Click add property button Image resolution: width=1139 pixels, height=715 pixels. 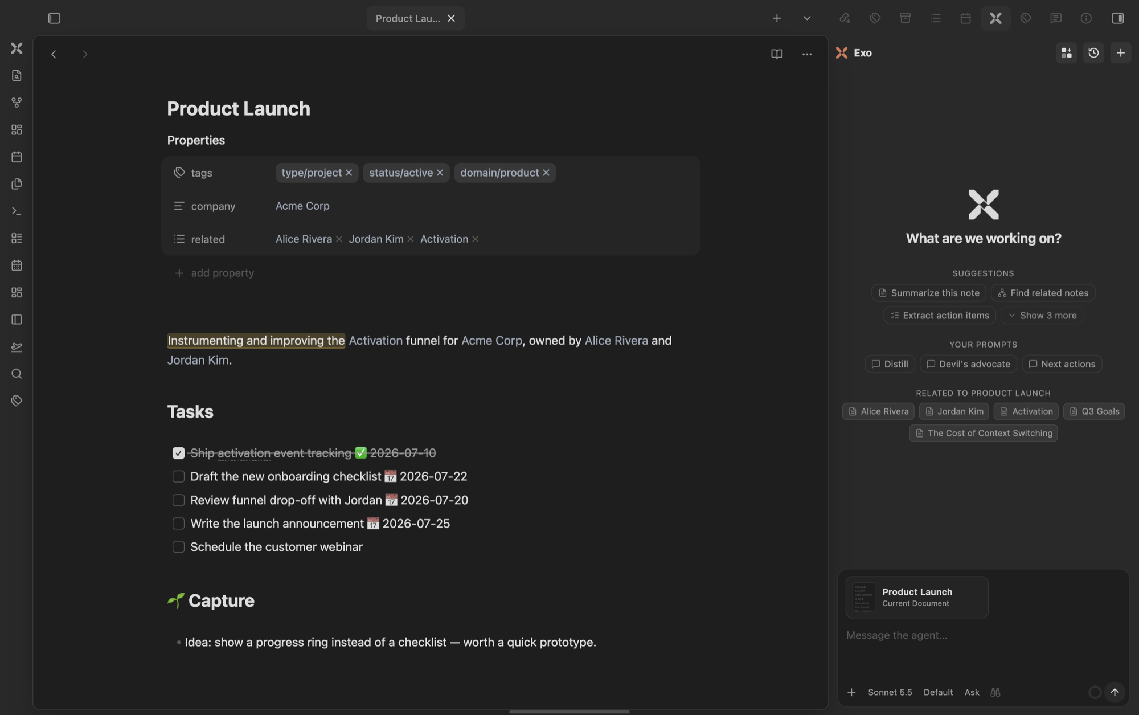point(214,273)
